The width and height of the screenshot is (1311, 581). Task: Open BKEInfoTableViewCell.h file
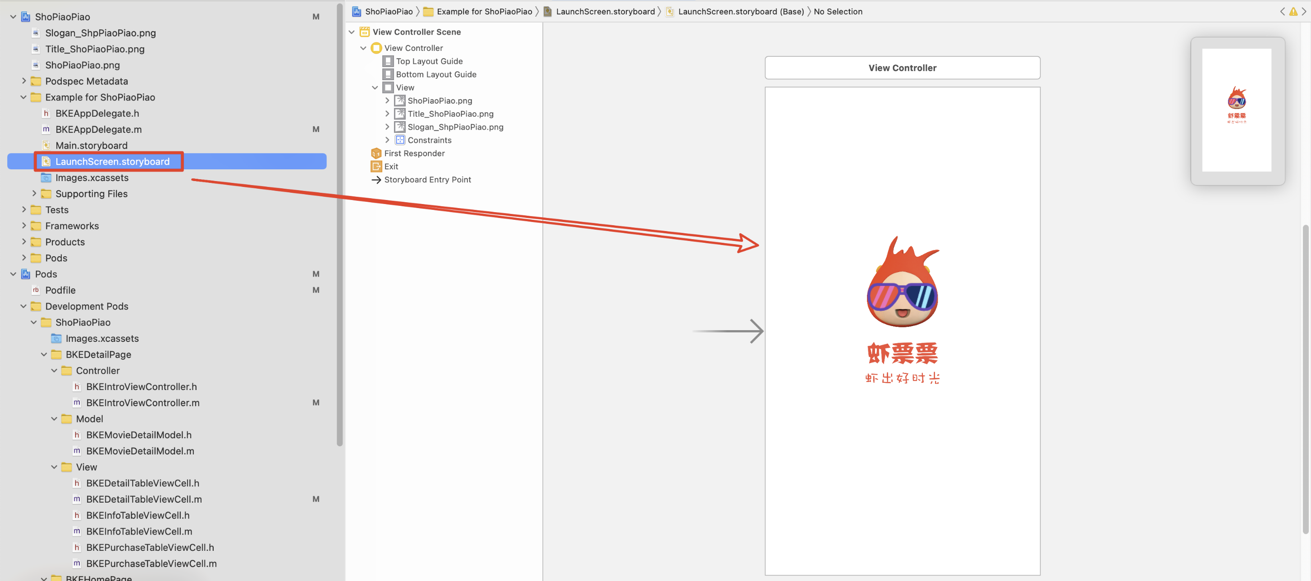coord(138,515)
